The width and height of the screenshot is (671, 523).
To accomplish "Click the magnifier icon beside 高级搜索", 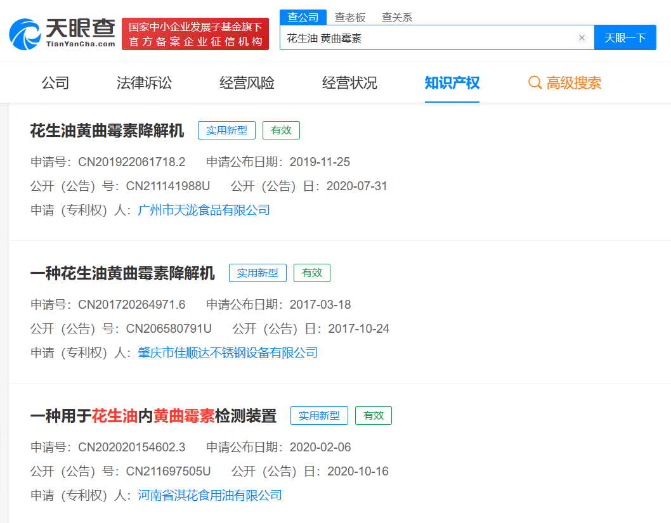I will pyautogui.click(x=535, y=83).
